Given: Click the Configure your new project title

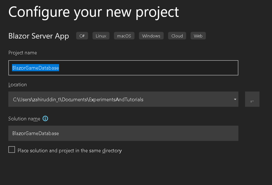Looking at the screenshot, I should click(x=94, y=12).
